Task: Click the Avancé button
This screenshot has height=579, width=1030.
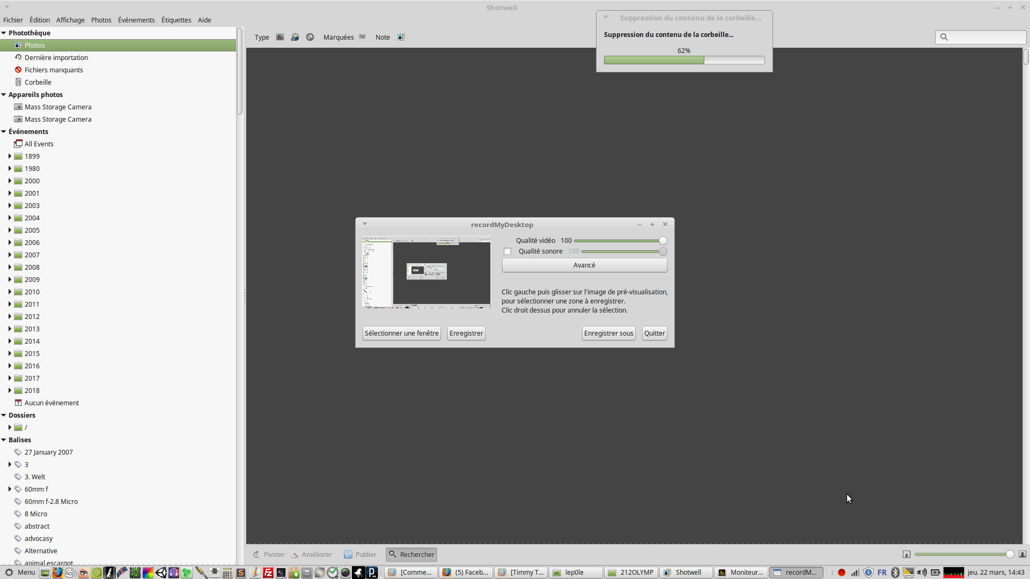Action: point(584,265)
